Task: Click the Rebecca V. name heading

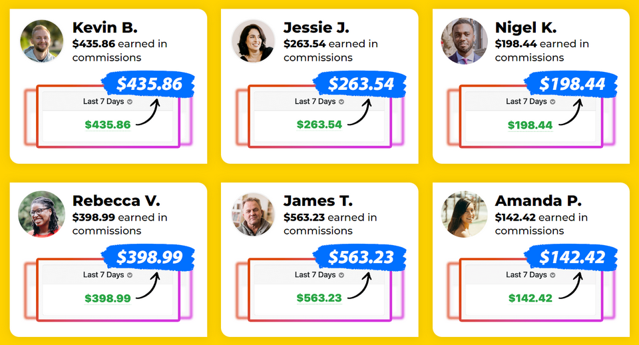Action: pos(116,200)
